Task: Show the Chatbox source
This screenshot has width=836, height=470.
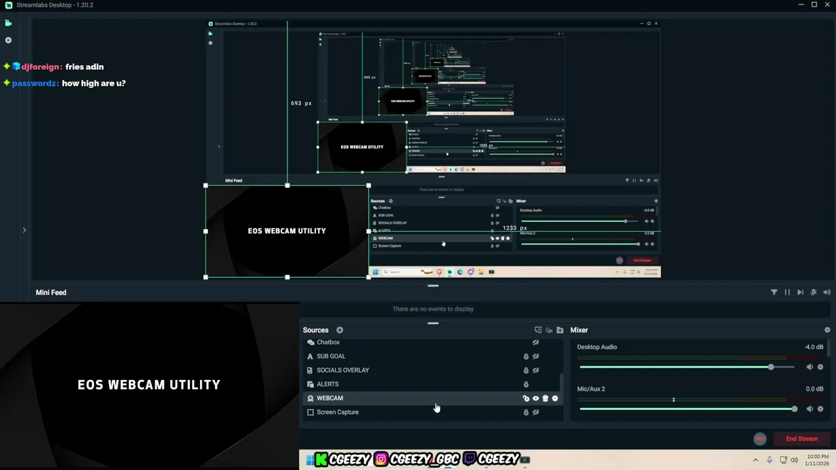Action: pos(536,342)
